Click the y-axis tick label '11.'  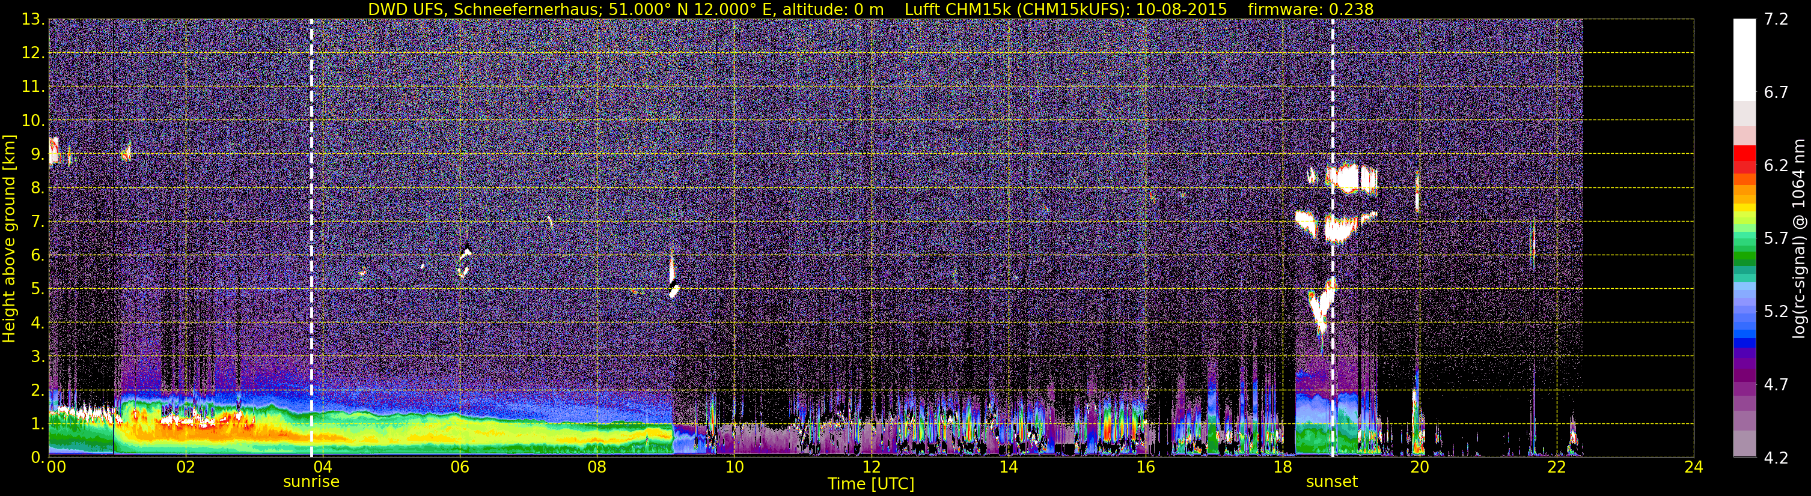point(33,87)
